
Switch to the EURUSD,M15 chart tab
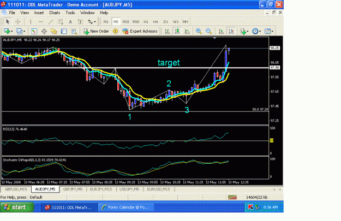pyautogui.click(x=158, y=189)
